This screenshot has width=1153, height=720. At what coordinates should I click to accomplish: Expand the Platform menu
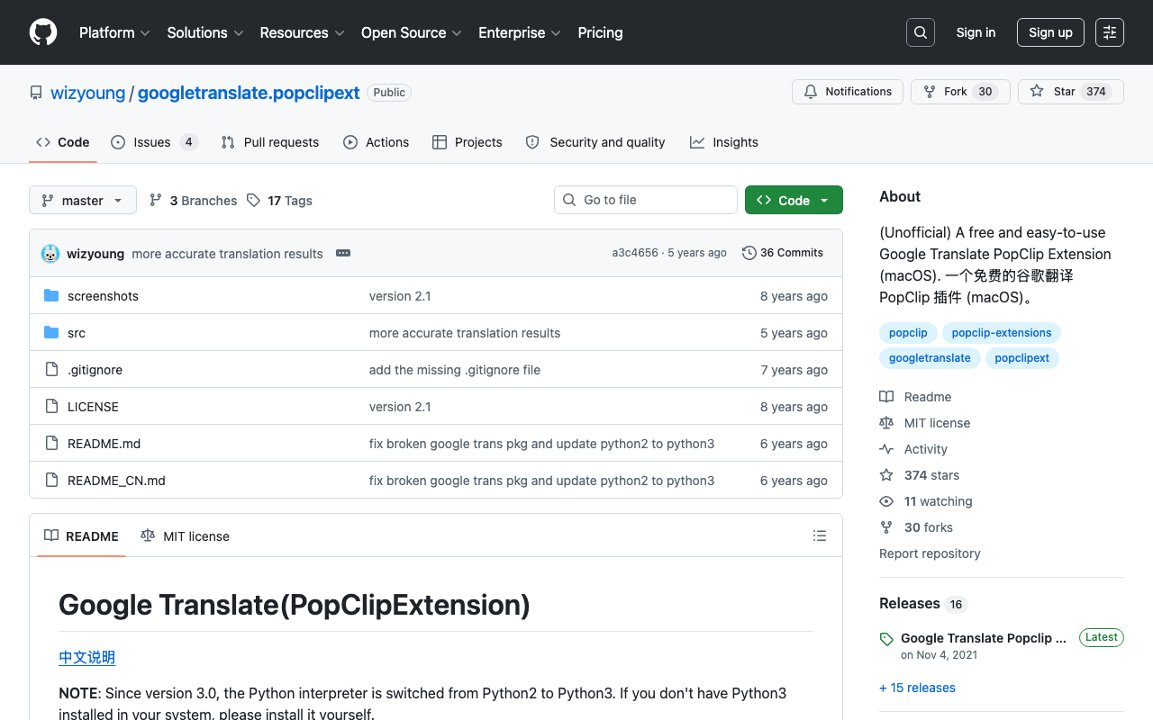[114, 32]
